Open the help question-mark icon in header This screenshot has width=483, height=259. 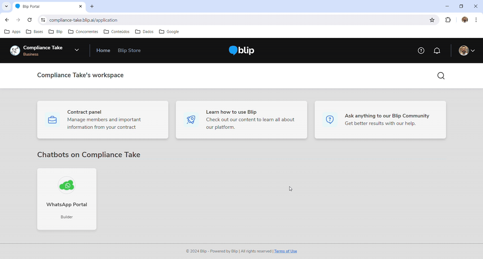click(x=421, y=51)
